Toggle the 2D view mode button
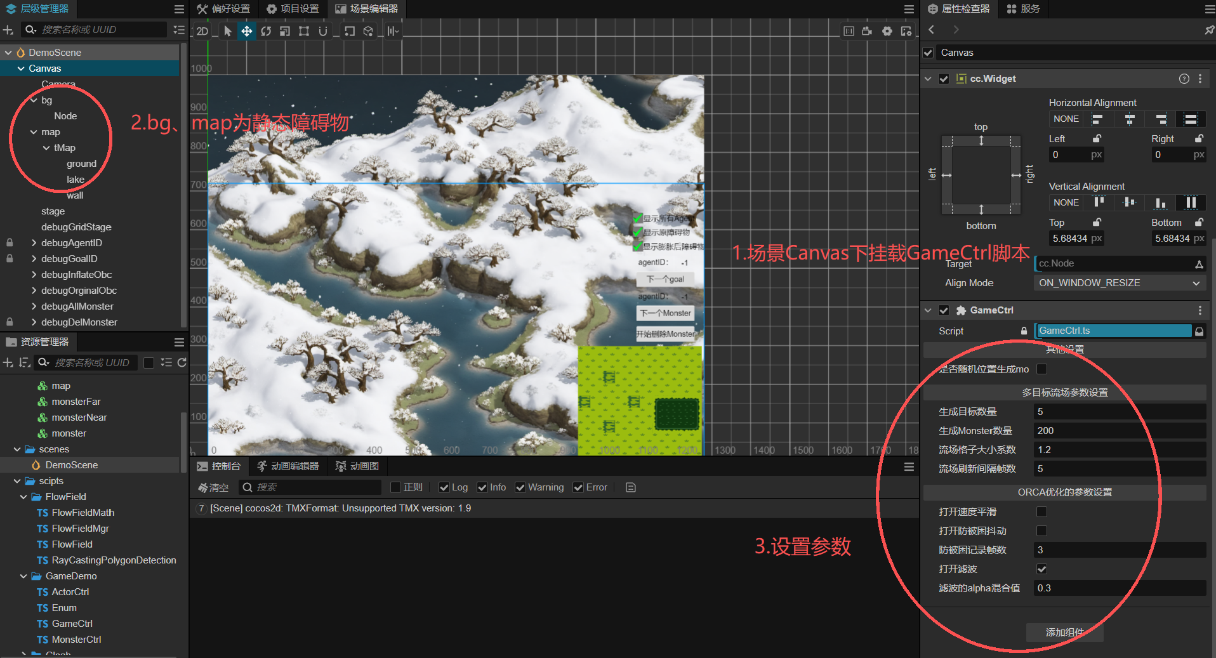 pos(202,30)
